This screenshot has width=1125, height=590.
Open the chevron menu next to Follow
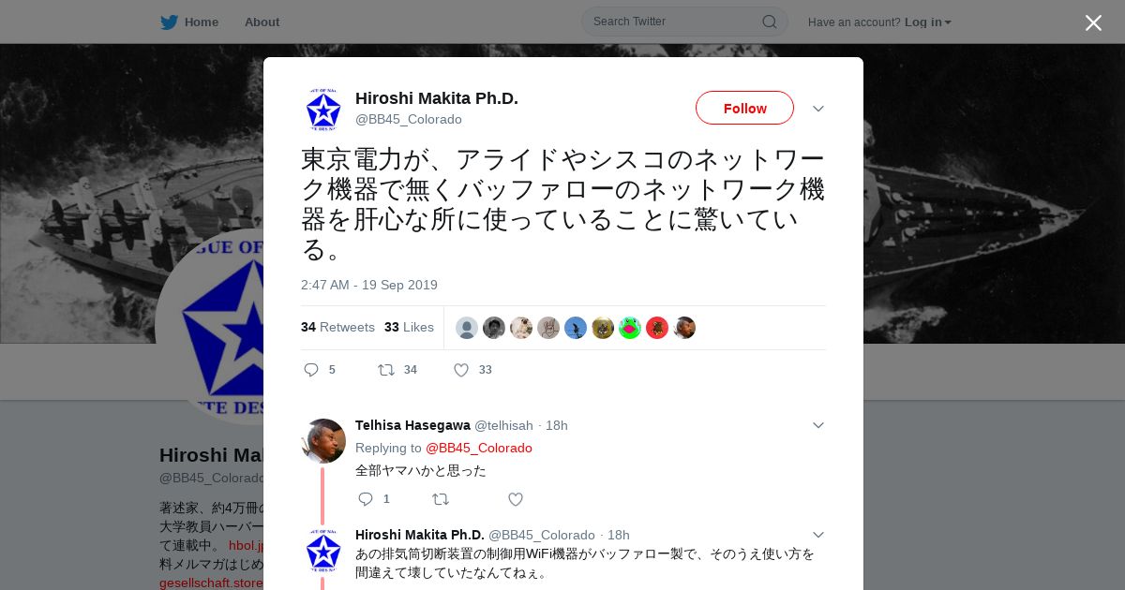pyautogui.click(x=818, y=109)
